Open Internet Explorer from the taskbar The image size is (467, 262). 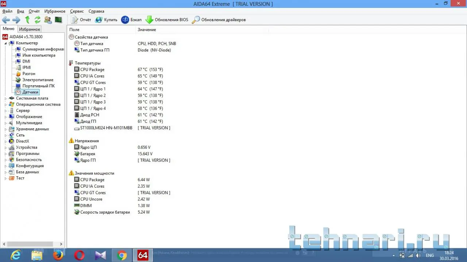click(16, 255)
